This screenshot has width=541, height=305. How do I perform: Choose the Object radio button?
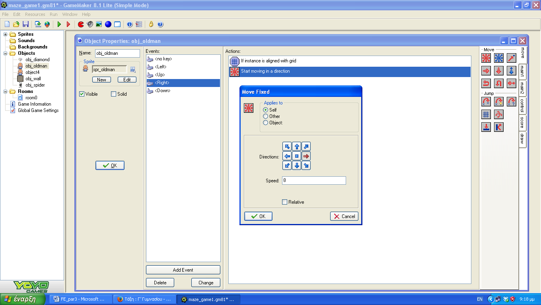[266, 123]
